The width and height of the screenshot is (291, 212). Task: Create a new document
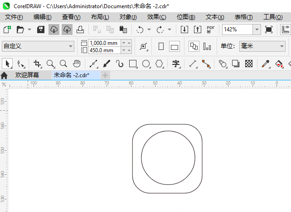point(7,30)
